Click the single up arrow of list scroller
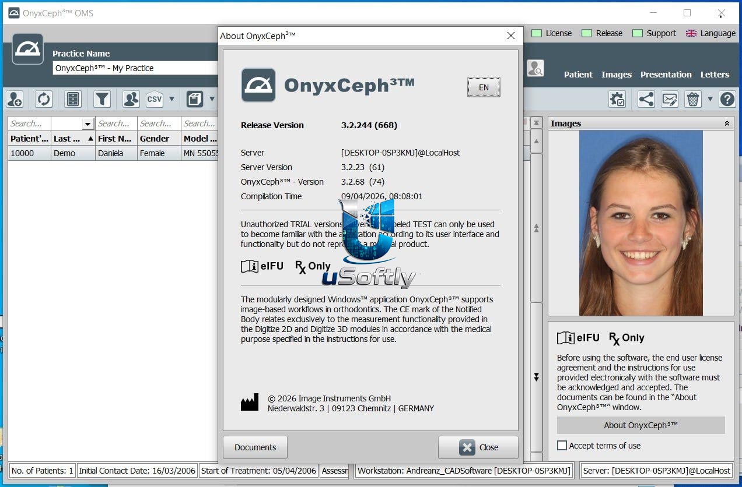This screenshot has height=487, width=742. (x=536, y=141)
